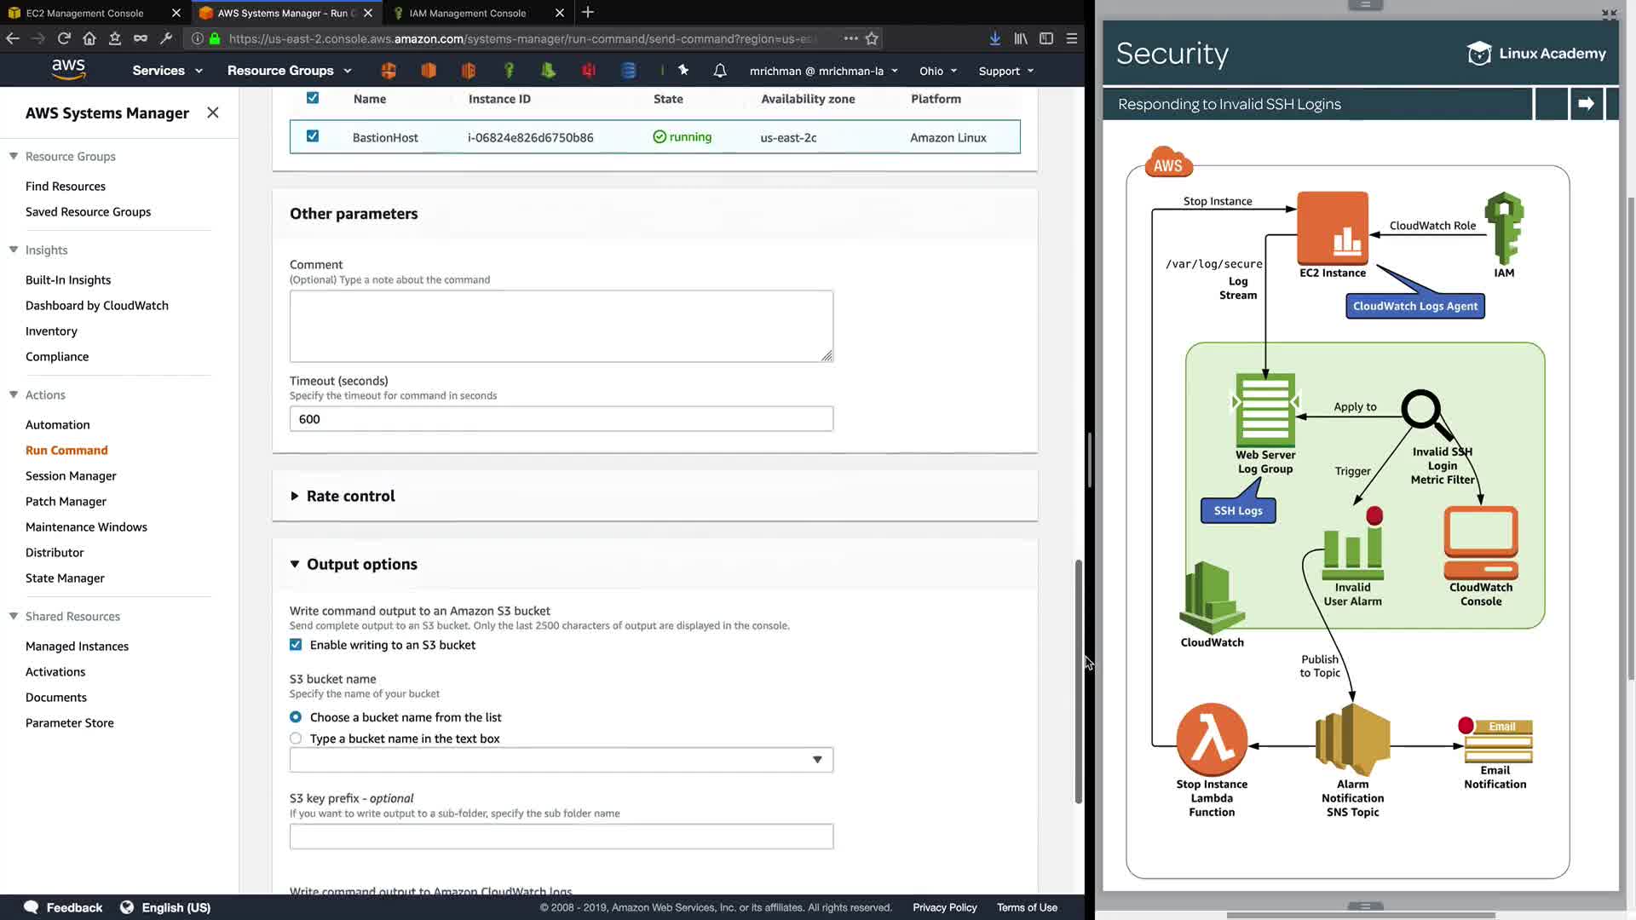
Task: Click the page vertical scrollbar thumb
Action: tap(1078, 681)
